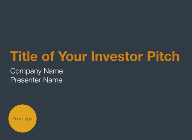This screenshot has height=140, width=192.
Task: Click the capital "T" starting the title
Action: tap(14, 56)
